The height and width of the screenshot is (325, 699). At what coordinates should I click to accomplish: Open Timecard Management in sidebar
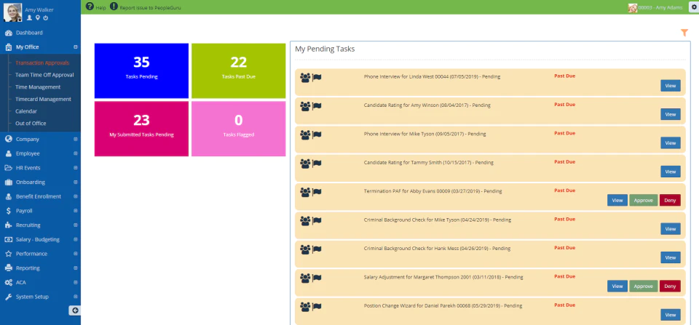click(43, 100)
